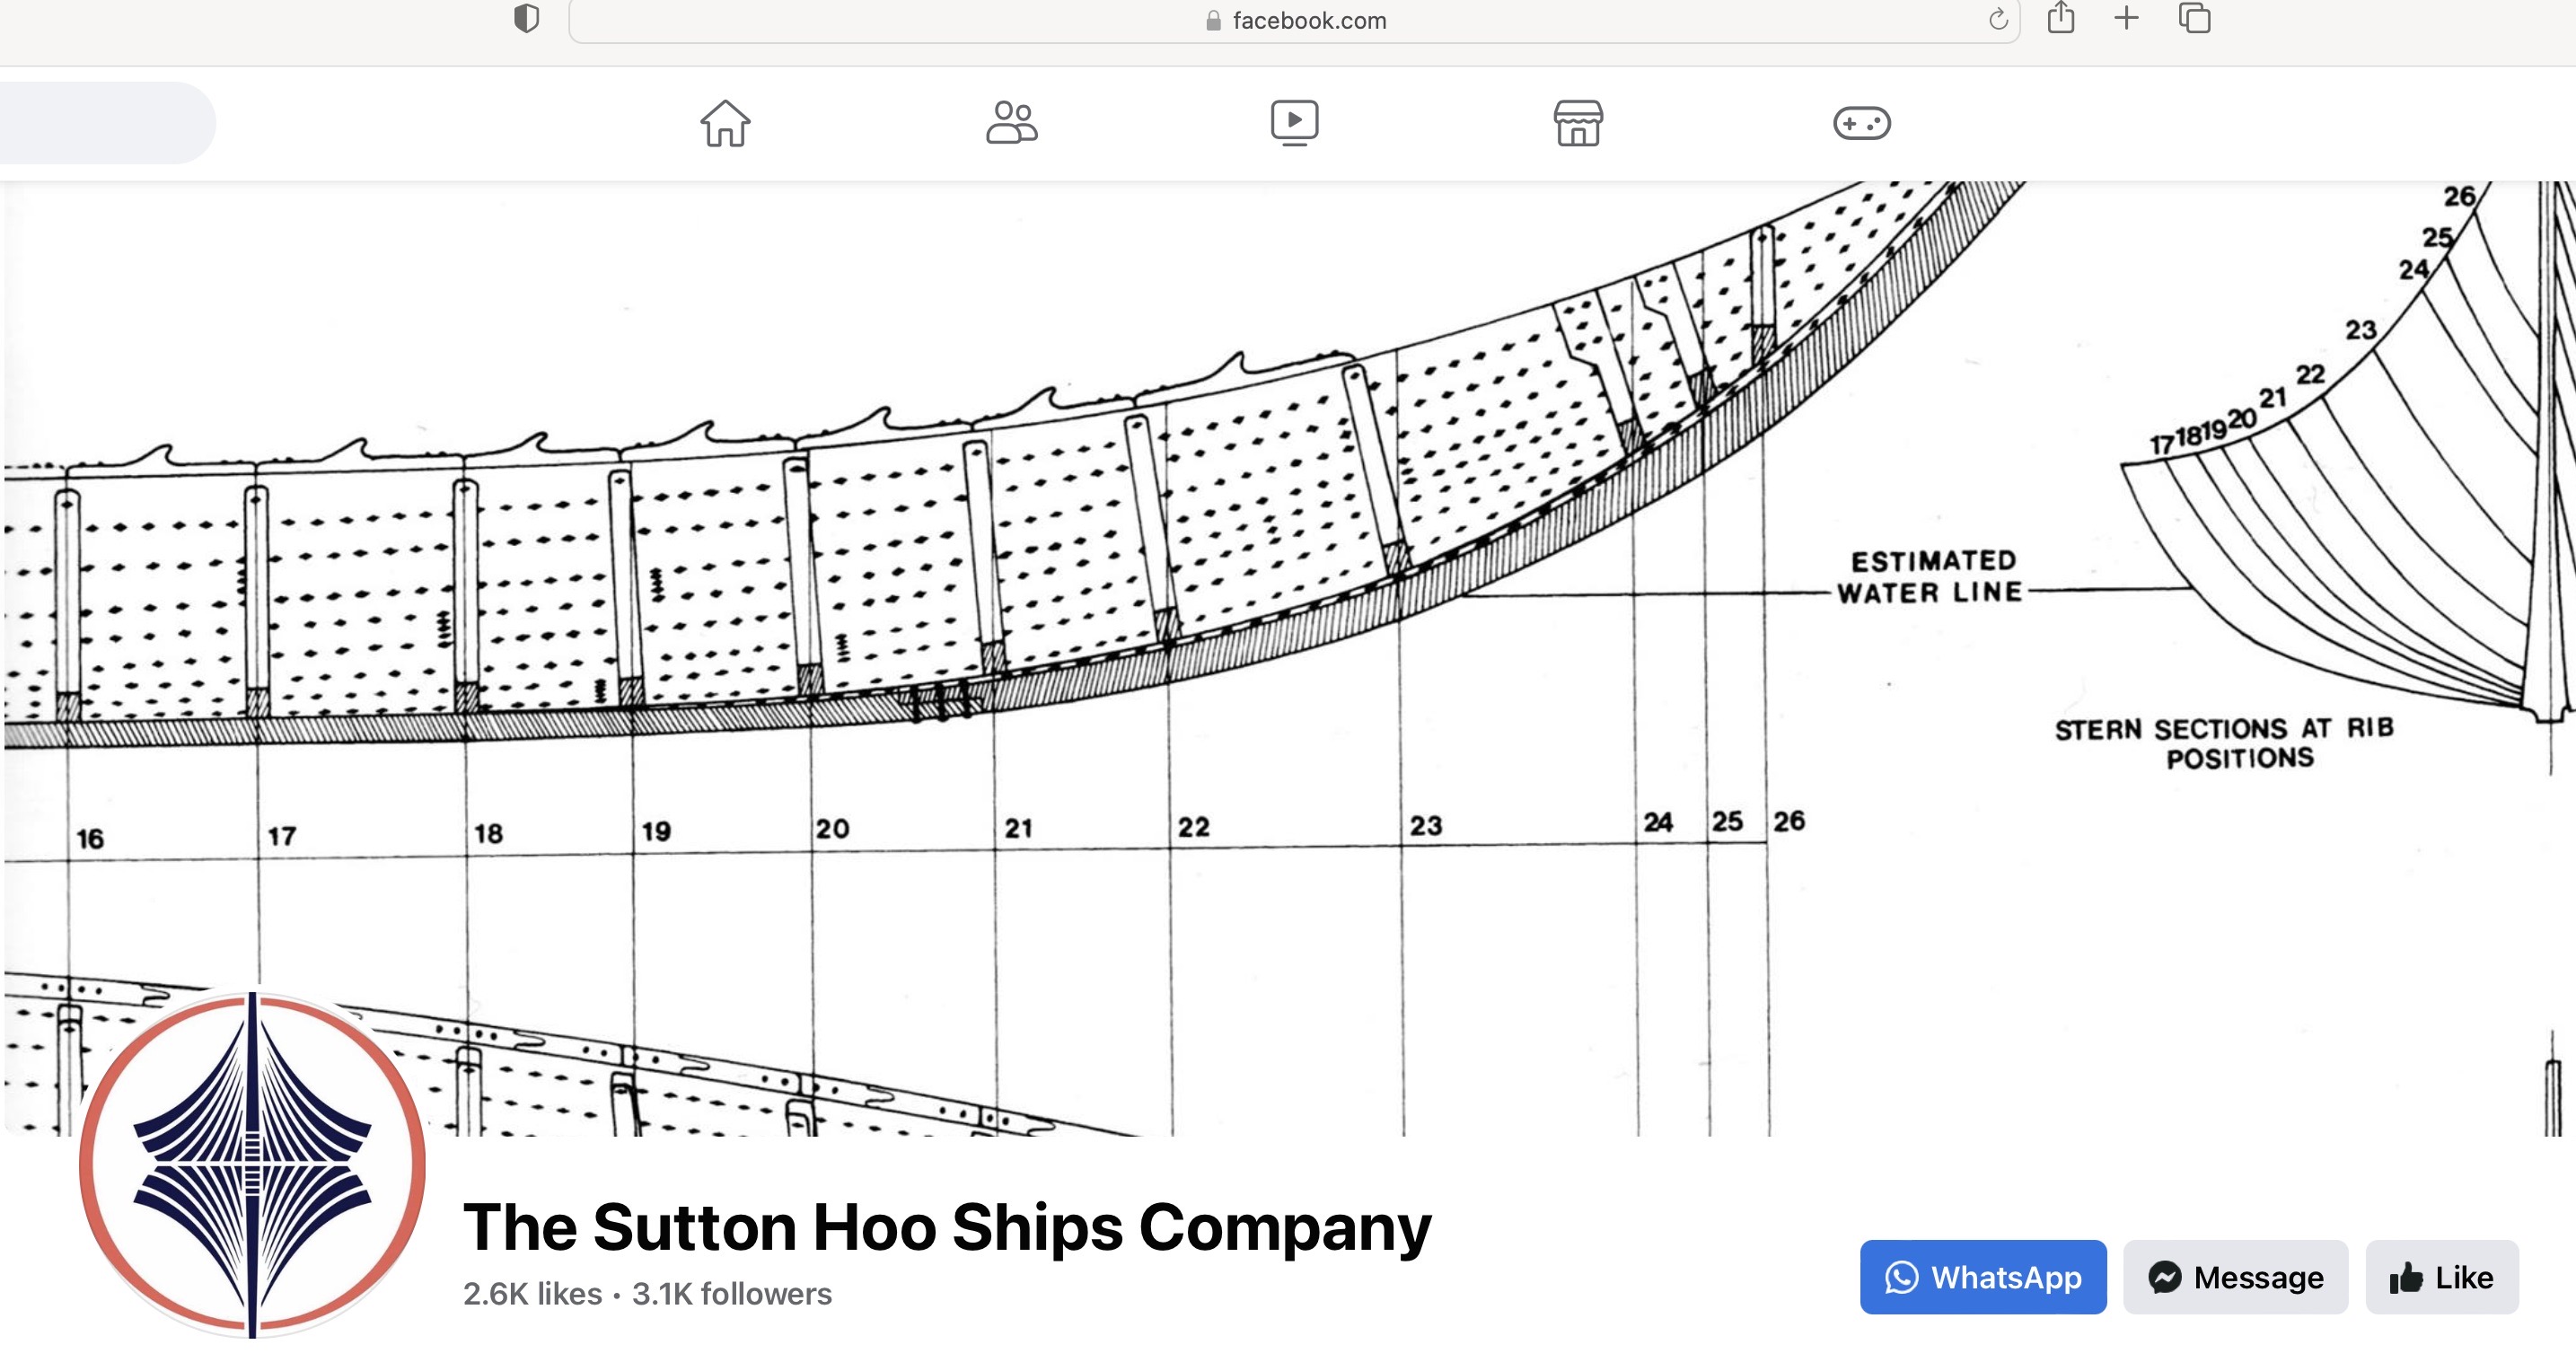This screenshot has height=1371, width=2576.
Task: Contact the page via WhatsApp button
Action: pyautogui.click(x=1982, y=1277)
